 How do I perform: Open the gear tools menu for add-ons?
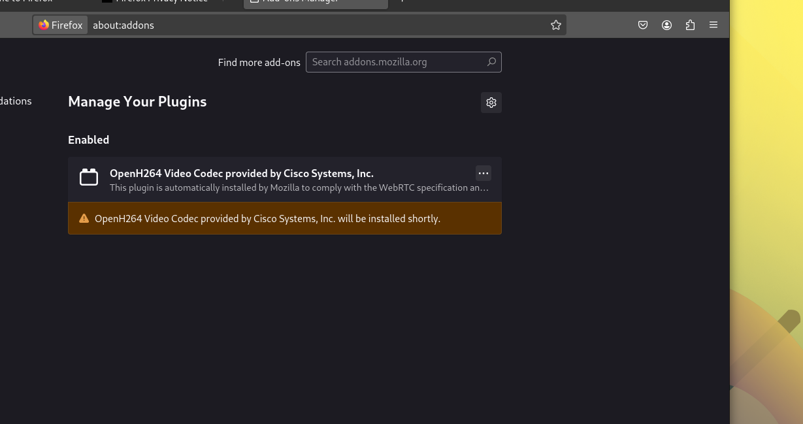tap(491, 103)
